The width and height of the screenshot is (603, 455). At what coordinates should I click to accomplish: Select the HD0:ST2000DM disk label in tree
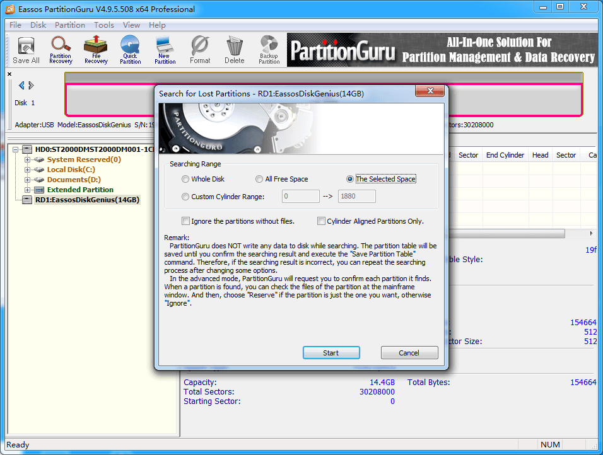click(94, 149)
